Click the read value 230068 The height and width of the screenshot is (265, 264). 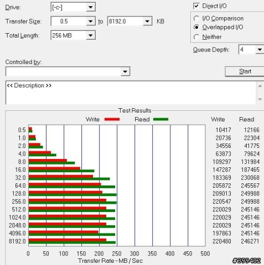[x=250, y=178]
